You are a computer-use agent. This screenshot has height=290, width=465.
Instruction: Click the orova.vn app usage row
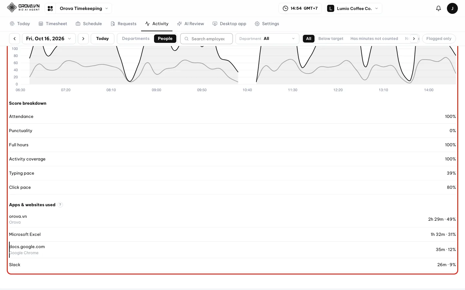[232, 219]
